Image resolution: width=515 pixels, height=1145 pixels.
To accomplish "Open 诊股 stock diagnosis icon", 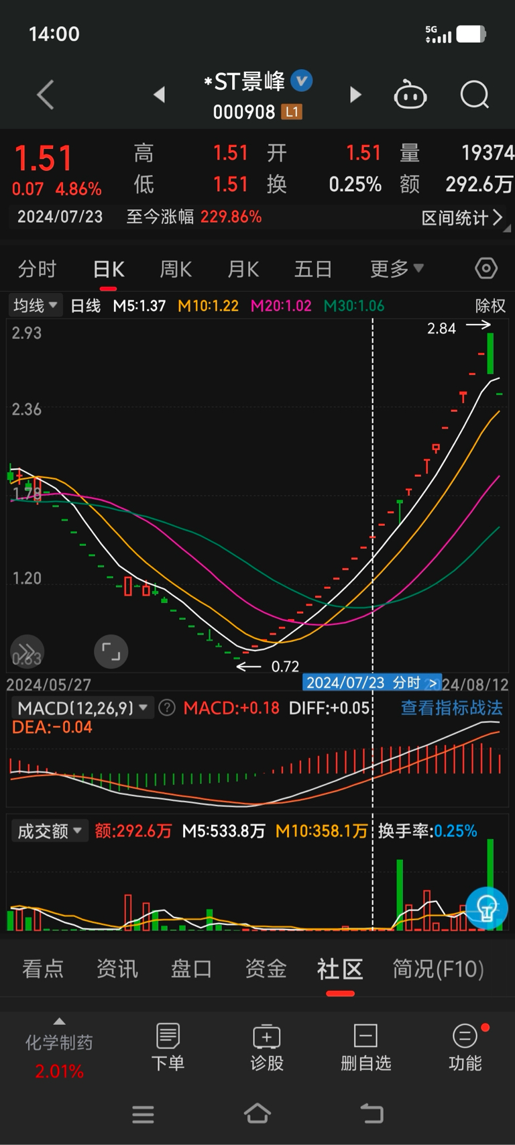I will [x=267, y=1047].
